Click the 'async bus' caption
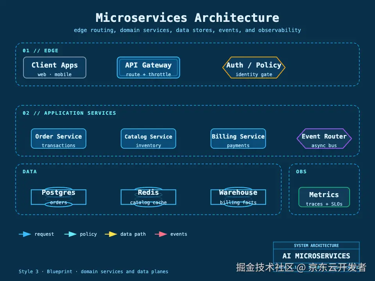 324,146
